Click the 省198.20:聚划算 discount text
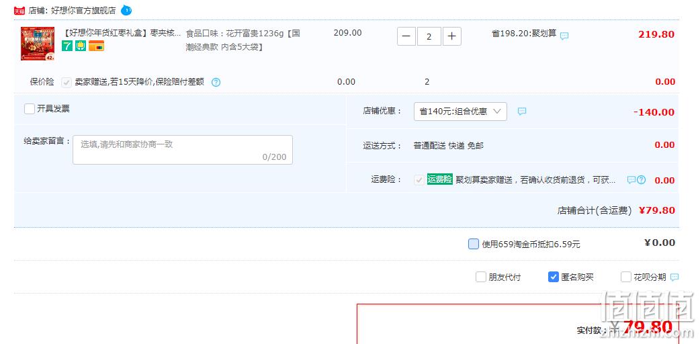This screenshot has width=700, height=344. [524, 33]
